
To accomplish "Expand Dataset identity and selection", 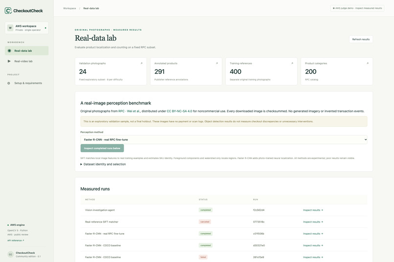I will coord(103,164).
